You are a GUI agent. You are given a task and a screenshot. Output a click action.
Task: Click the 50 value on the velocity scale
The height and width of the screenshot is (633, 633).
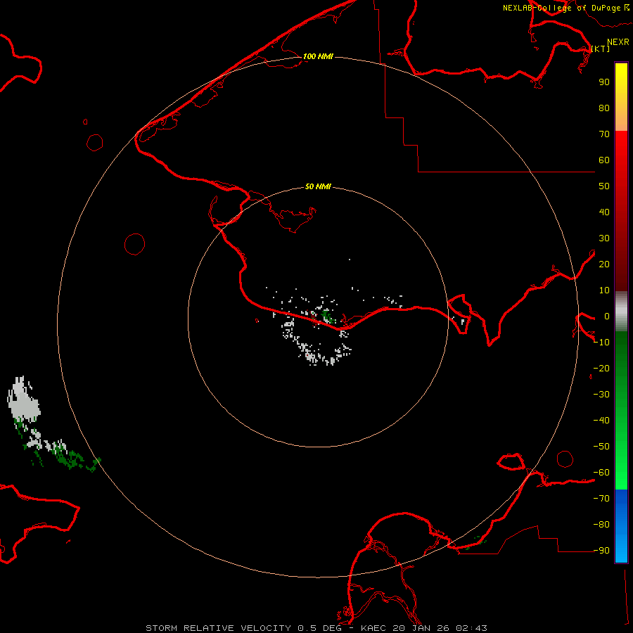pos(604,186)
